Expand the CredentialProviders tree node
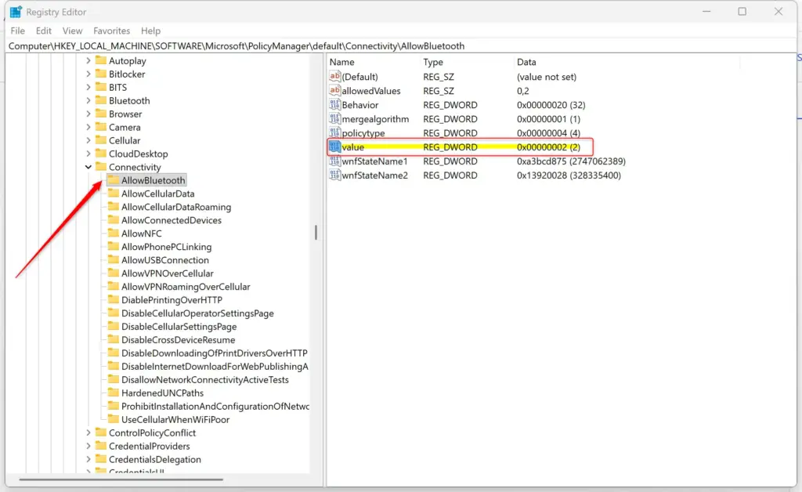802x492 pixels. coord(88,446)
